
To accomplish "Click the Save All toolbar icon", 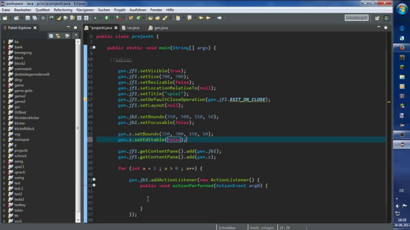I will [35, 18].
